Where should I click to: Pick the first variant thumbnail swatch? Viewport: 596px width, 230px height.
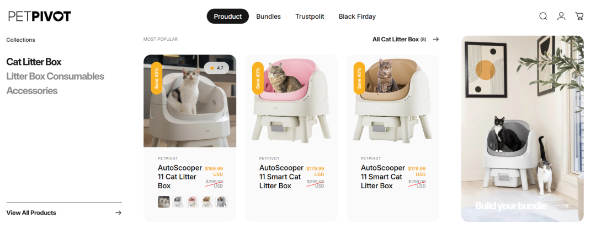pyautogui.click(x=164, y=202)
